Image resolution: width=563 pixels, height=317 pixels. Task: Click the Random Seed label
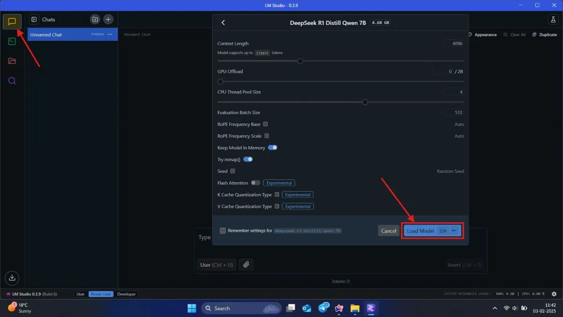(x=450, y=171)
